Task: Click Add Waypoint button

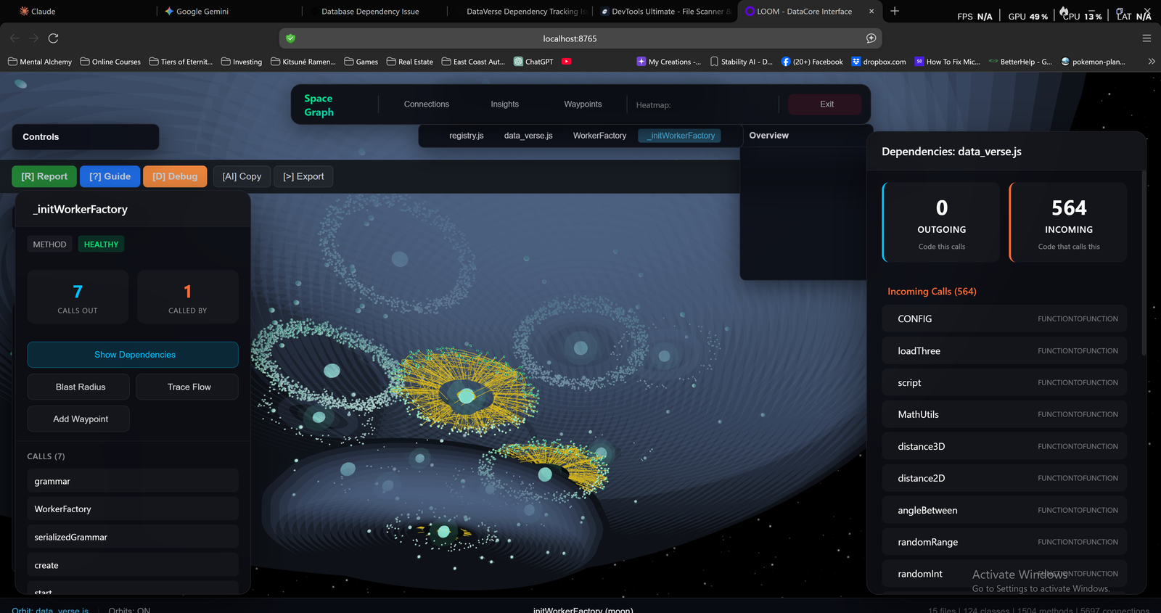Action: (78, 419)
